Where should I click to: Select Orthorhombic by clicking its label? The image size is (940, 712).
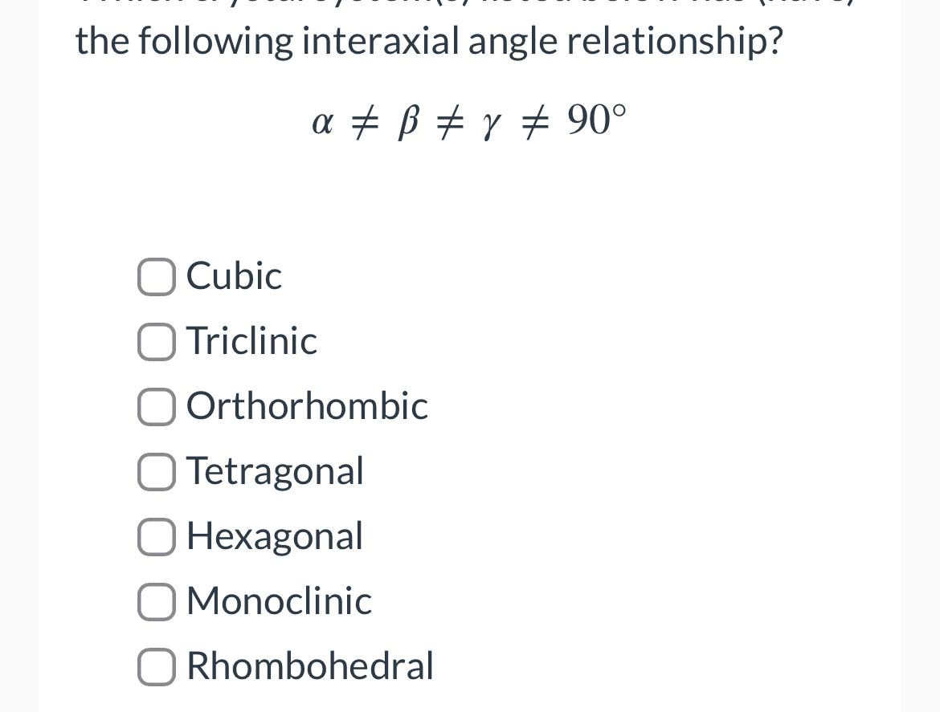pos(307,407)
